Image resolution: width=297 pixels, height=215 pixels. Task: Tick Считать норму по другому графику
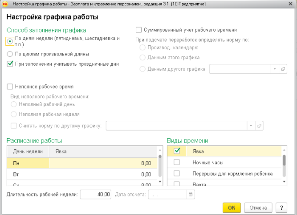tap(14, 126)
